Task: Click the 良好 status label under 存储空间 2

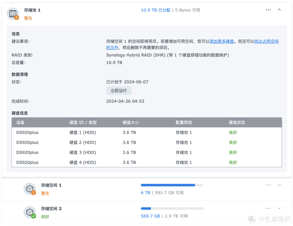Action: point(45,217)
